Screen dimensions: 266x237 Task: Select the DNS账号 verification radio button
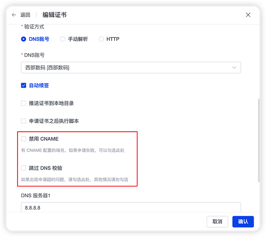[x=24, y=39]
